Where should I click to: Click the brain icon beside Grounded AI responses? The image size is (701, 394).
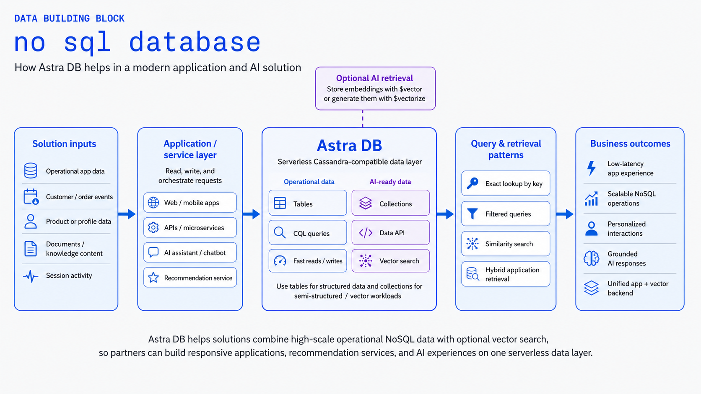tap(592, 258)
